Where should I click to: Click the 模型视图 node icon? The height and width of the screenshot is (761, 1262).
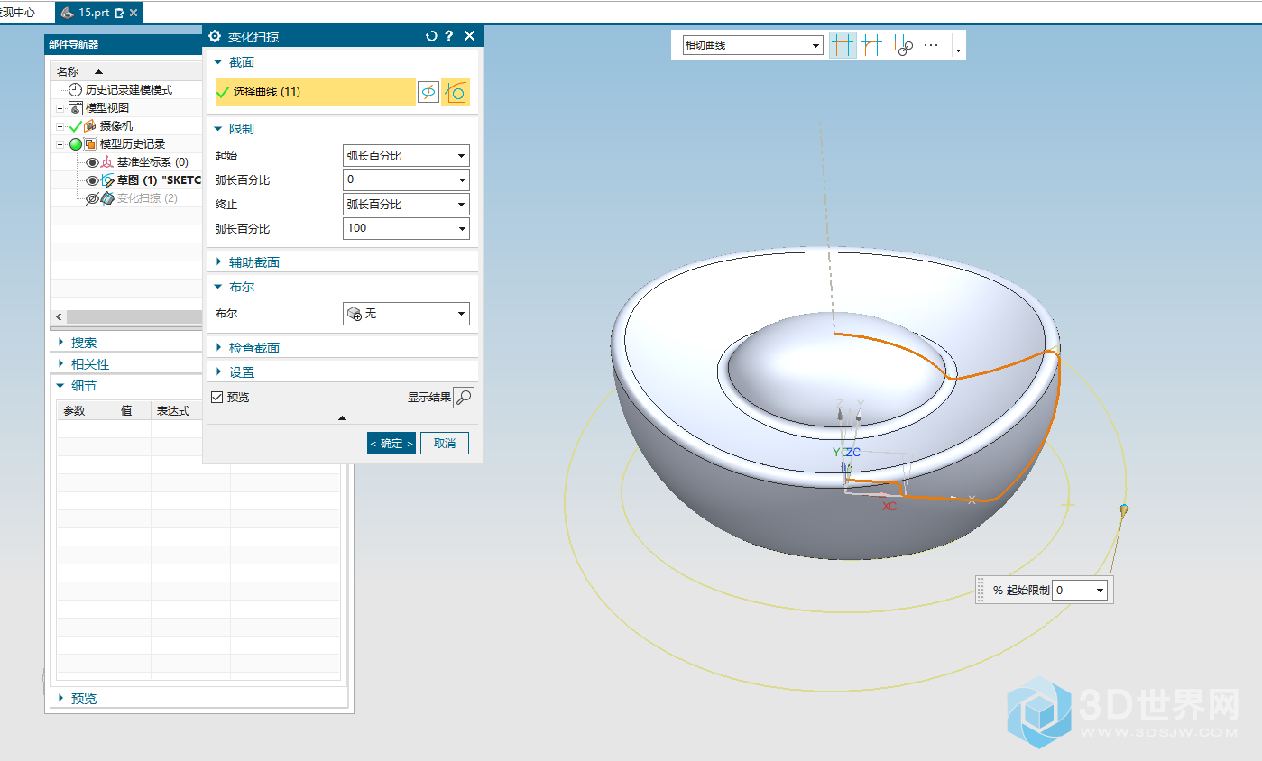(76, 108)
